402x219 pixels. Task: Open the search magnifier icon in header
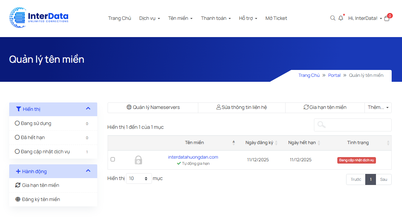pyautogui.click(x=333, y=18)
